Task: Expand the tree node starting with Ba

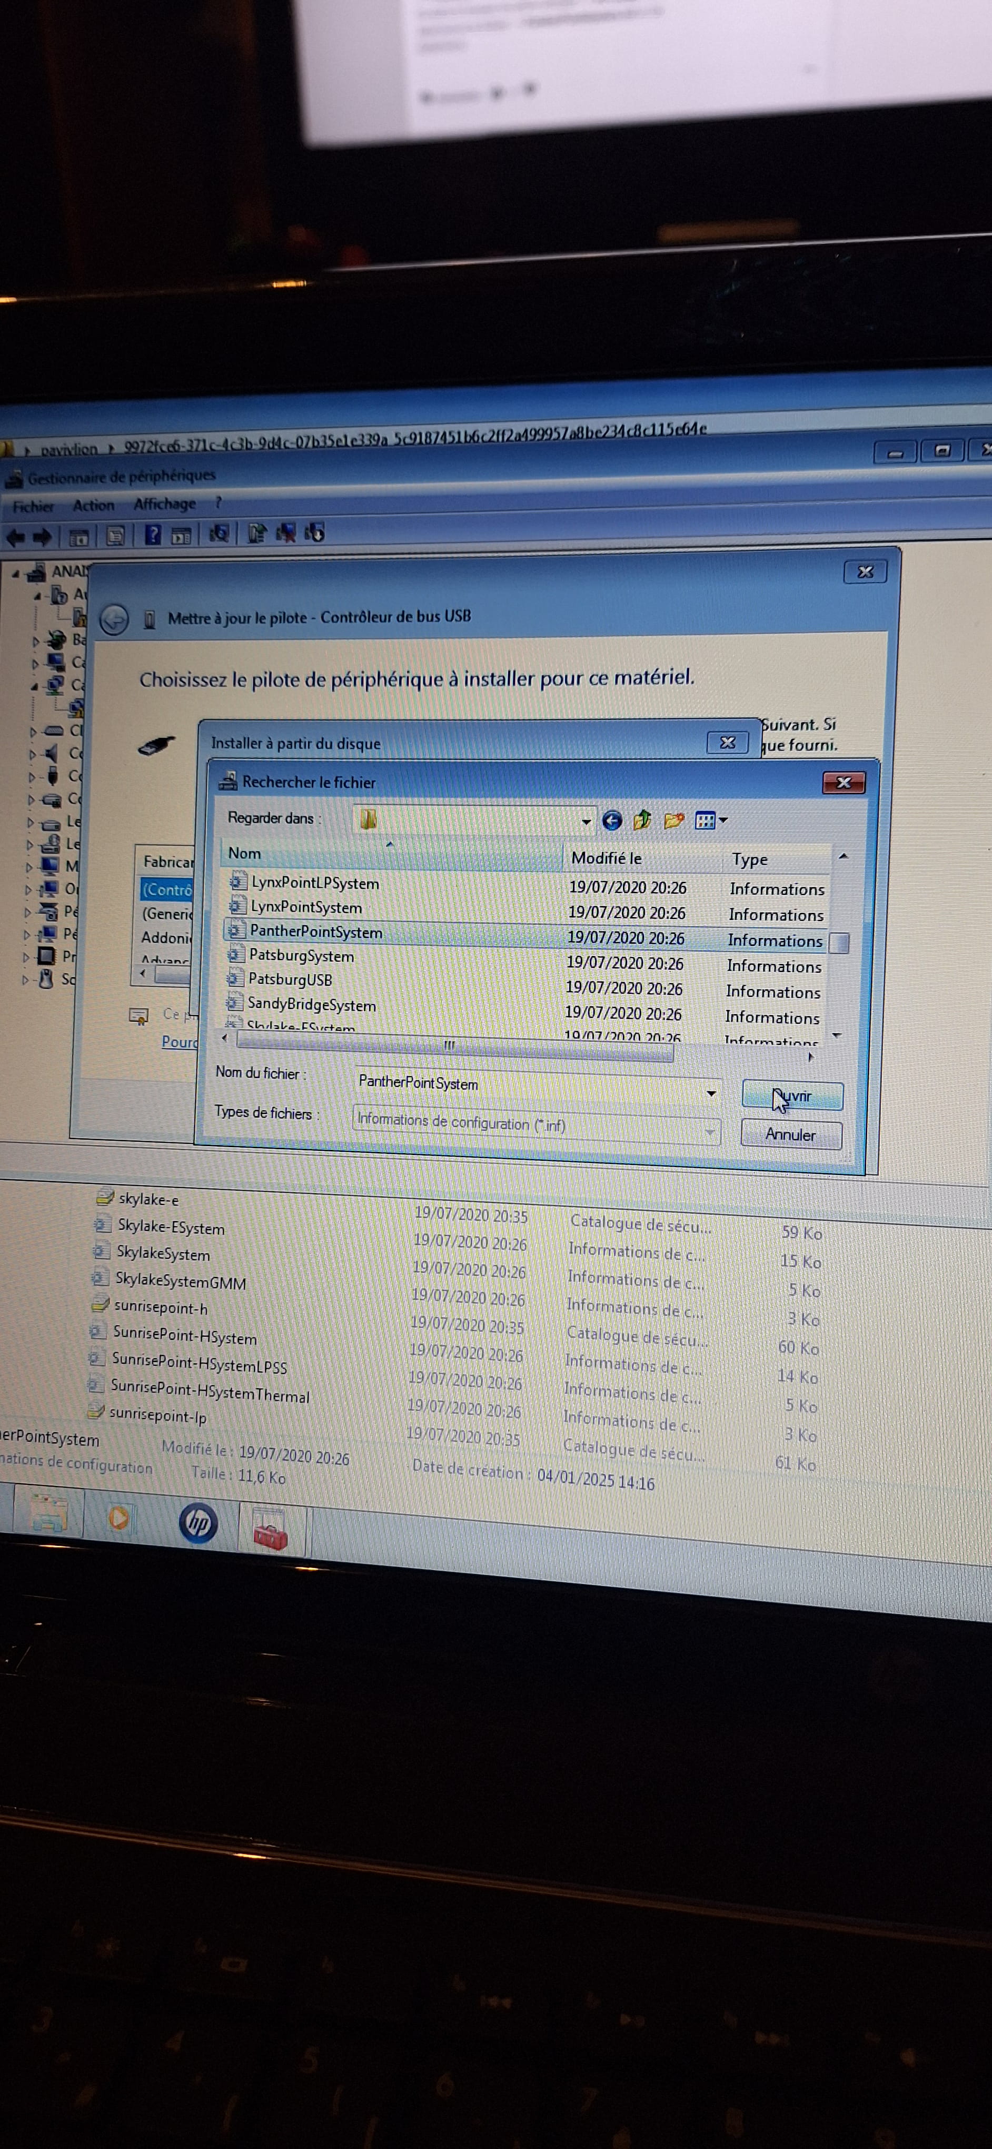Action: [x=36, y=642]
